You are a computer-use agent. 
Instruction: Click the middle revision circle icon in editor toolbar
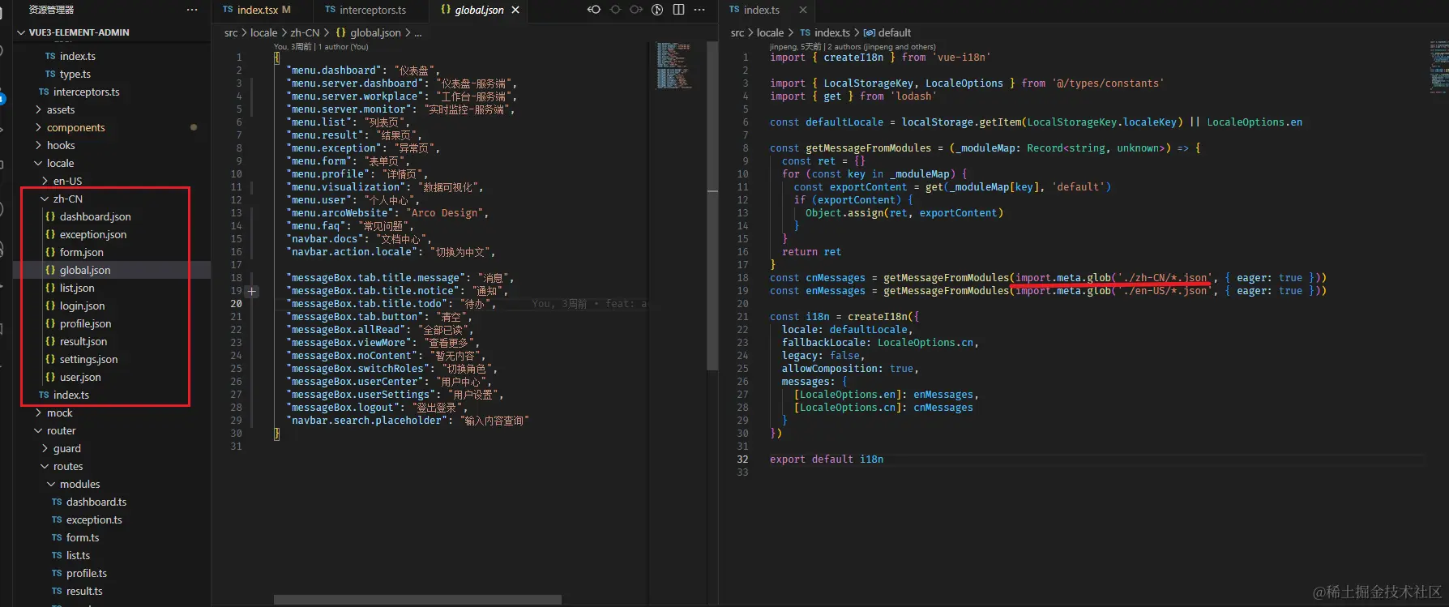click(615, 10)
